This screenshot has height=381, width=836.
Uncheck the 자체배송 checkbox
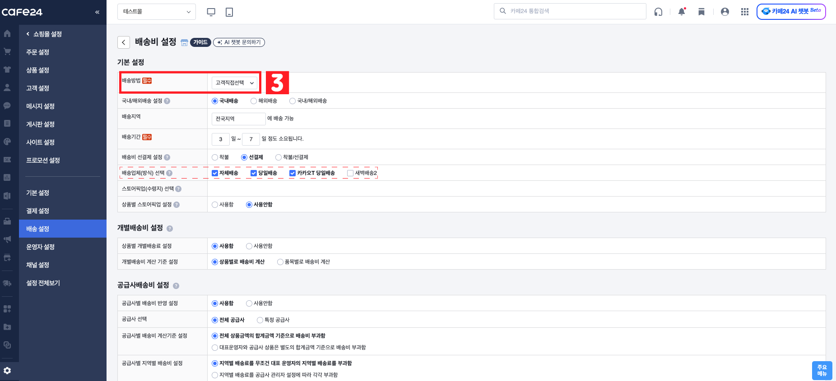[215, 173]
